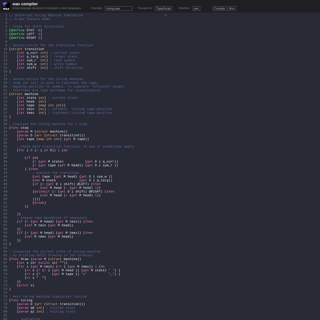Viewport: 320px width, 320px height.
Task: Click the "(func draw (param M (struct machine))" line
Action: (x=45, y=259)
